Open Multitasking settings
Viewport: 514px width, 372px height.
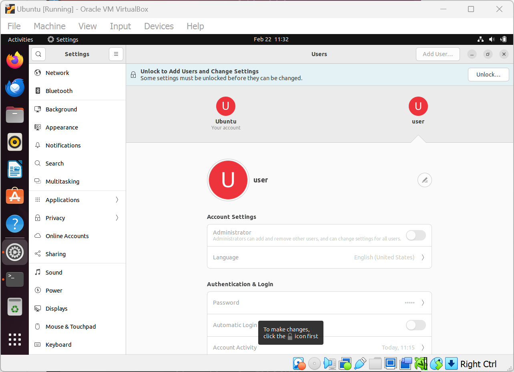77,182
